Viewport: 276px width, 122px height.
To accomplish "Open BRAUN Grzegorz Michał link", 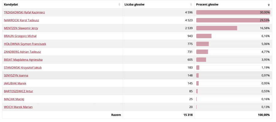I will pos(20,36).
